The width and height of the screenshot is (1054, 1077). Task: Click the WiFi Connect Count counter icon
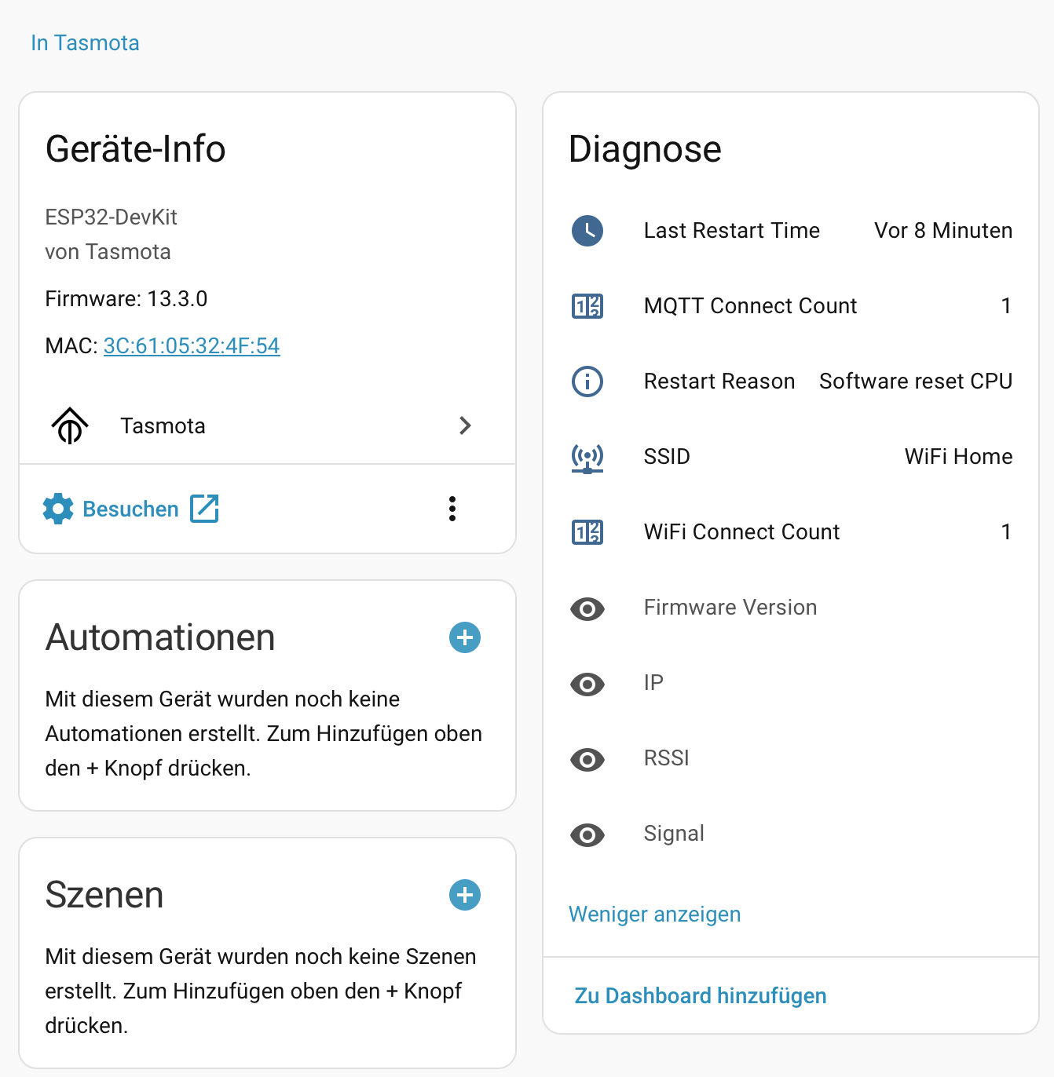point(587,532)
